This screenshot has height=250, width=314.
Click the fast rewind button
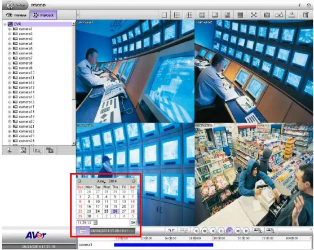pyautogui.click(x=205, y=231)
